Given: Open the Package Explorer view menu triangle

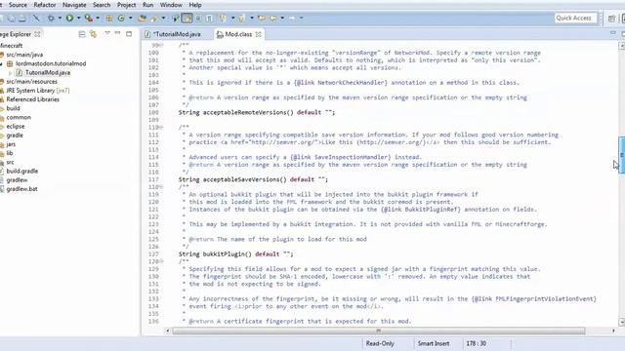Looking at the screenshot, I should pos(107,33).
